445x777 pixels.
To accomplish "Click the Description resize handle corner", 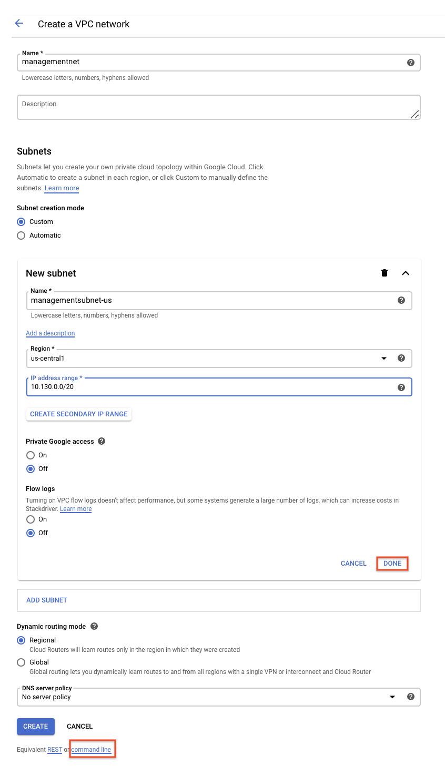I will coord(415,114).
